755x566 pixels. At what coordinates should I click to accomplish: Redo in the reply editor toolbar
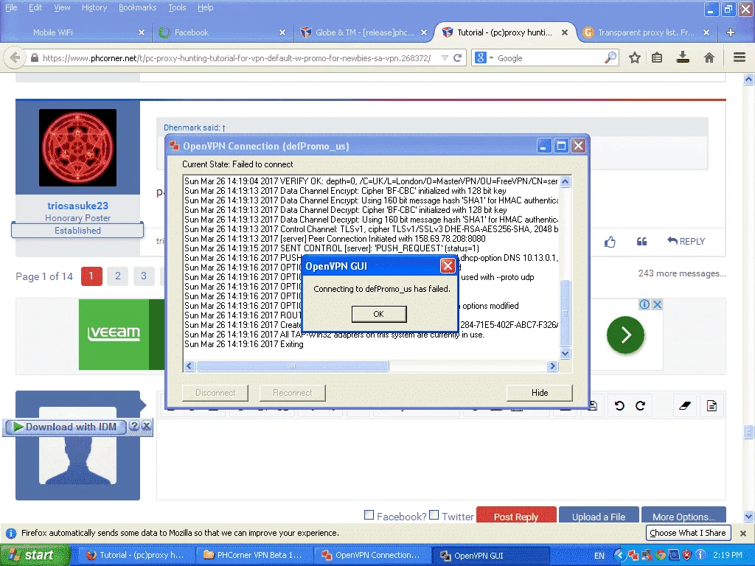click(641, 406)
